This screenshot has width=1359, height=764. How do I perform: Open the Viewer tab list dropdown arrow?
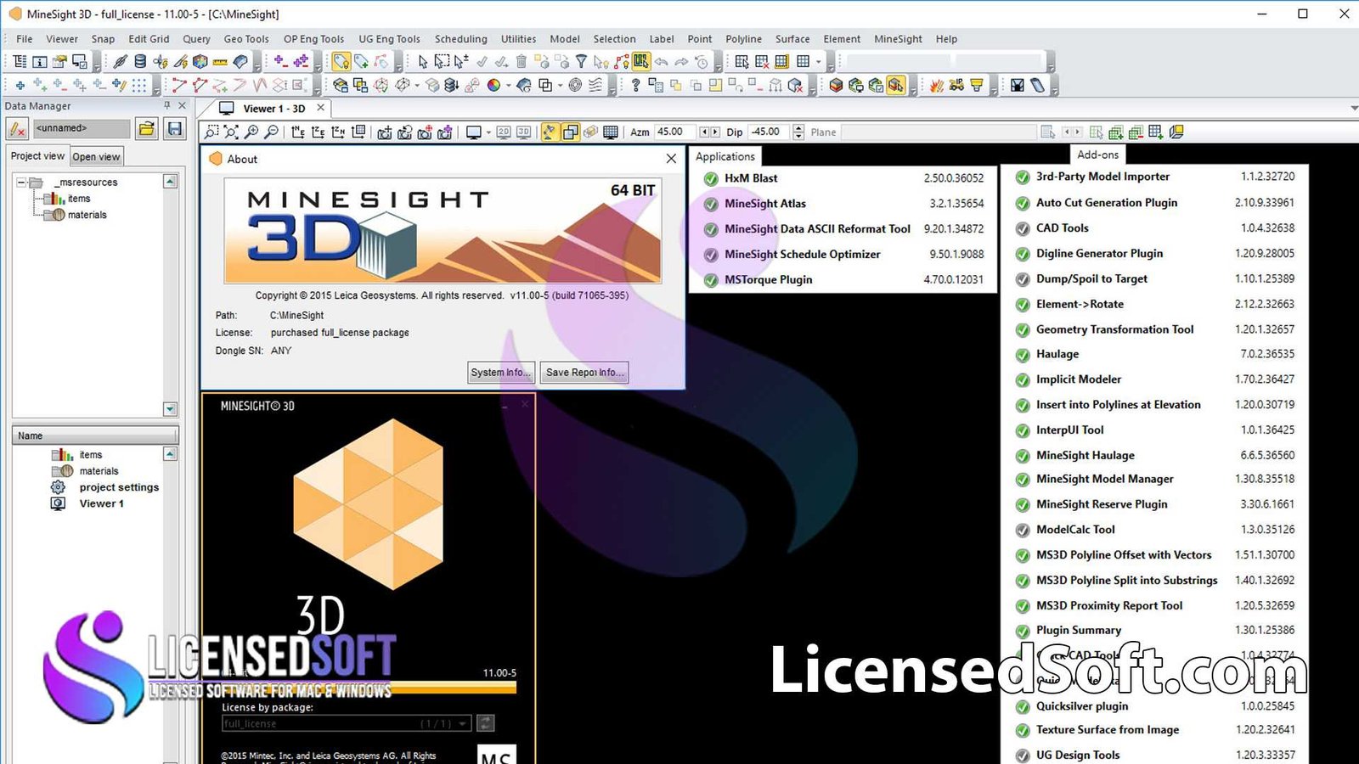point(1354,108)
